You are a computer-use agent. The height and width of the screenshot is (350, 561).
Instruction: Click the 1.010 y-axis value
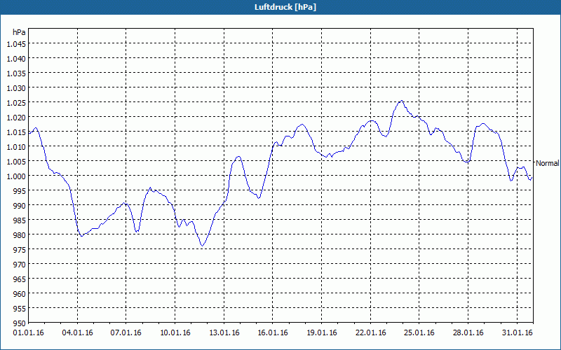tap(16, 147)
